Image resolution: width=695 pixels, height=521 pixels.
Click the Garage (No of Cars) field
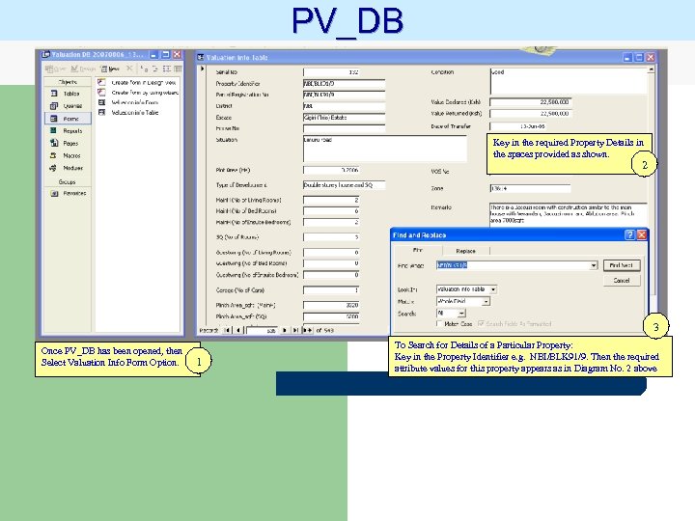331,290
